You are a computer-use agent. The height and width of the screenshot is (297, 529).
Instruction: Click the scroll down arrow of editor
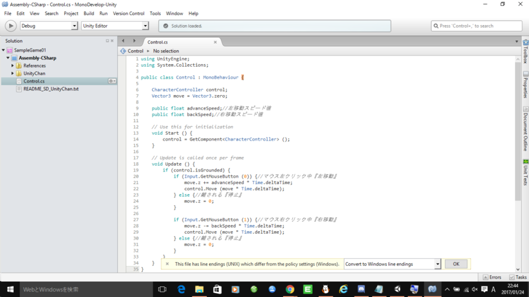518,269
